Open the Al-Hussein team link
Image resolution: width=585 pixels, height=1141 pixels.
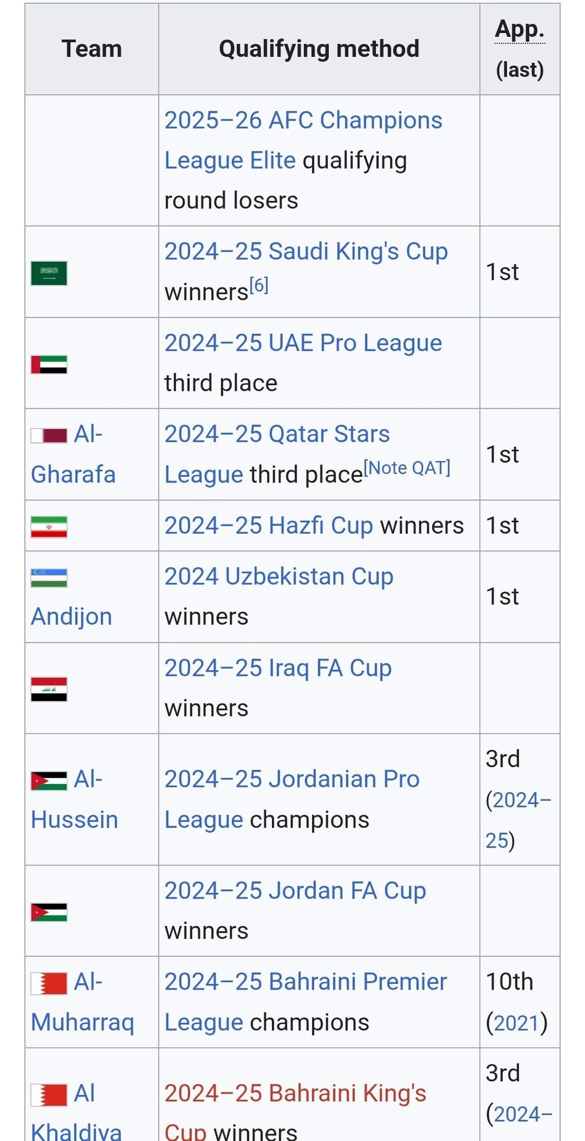(75, 799)
